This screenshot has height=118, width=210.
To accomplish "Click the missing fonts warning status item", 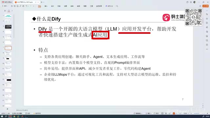I will pos(37,113).
